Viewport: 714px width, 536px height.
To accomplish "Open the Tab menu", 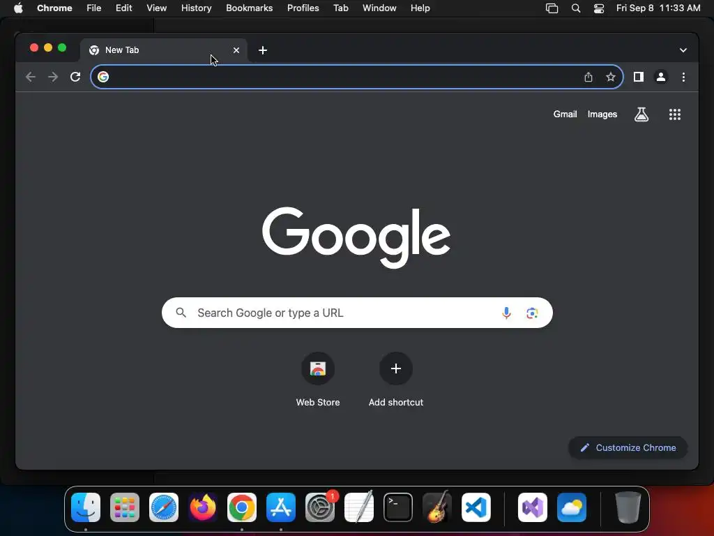I will coord(340,8).
